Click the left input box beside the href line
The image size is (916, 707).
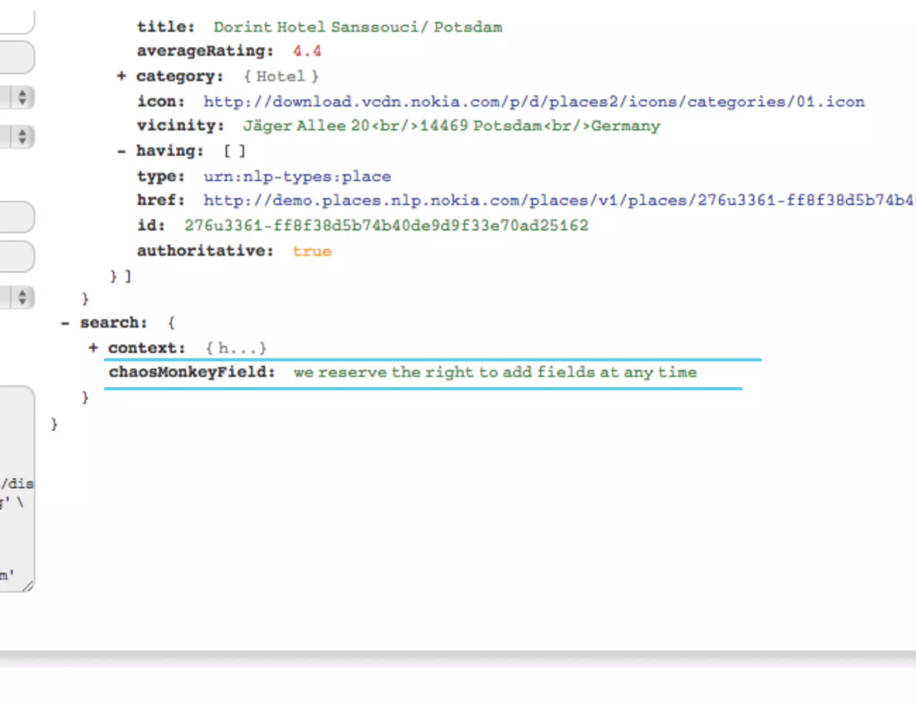pyautogui.click(x=16, y=217)
